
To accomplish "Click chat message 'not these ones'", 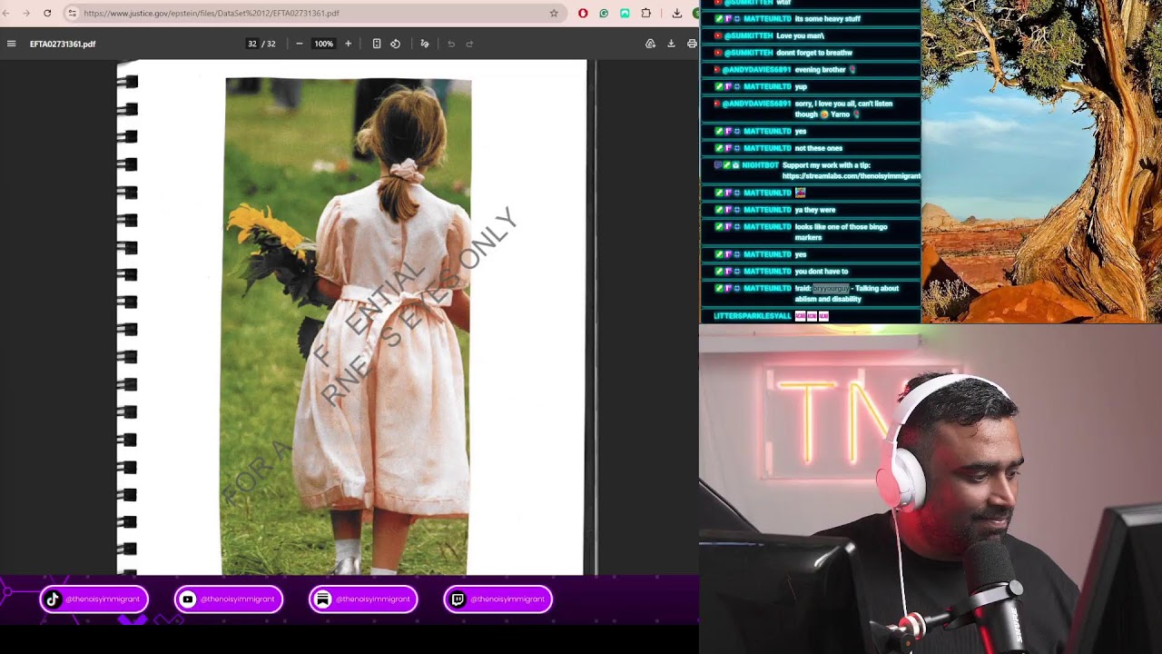I will (818, 148).
